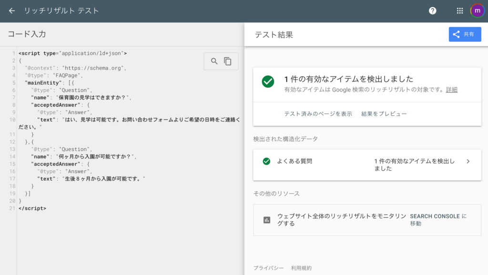Click line number 10 in the gutter

click(x=12, y=120)
